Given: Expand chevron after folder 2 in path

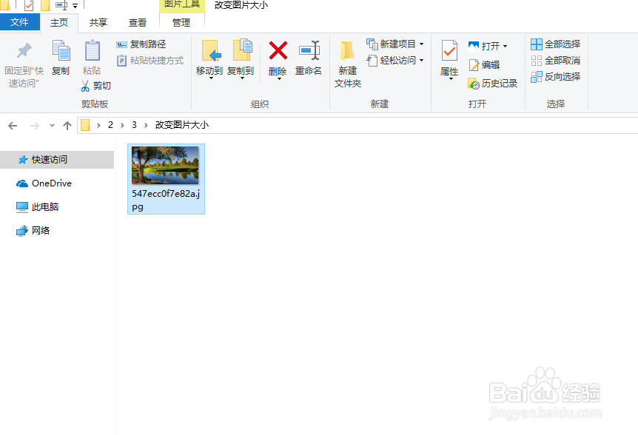Looking at the screenshot, I should pos(122,125).
